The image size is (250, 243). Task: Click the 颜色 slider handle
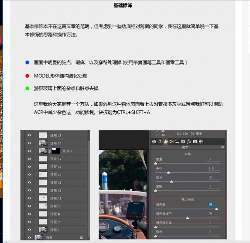click(x=156, y=236)
